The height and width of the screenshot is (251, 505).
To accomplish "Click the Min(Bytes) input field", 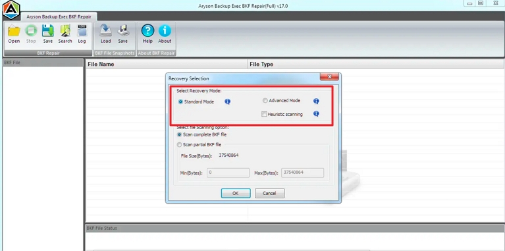I will 228,173.
